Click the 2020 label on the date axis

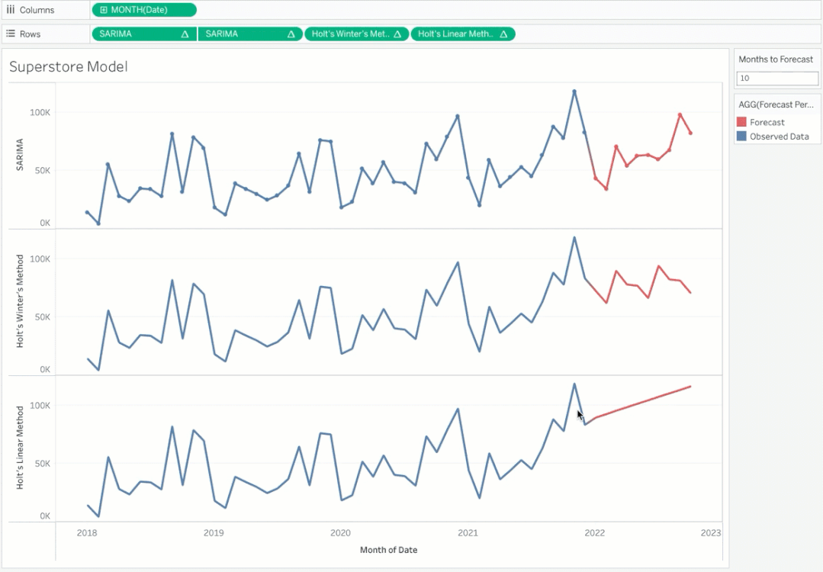[340, 533]
